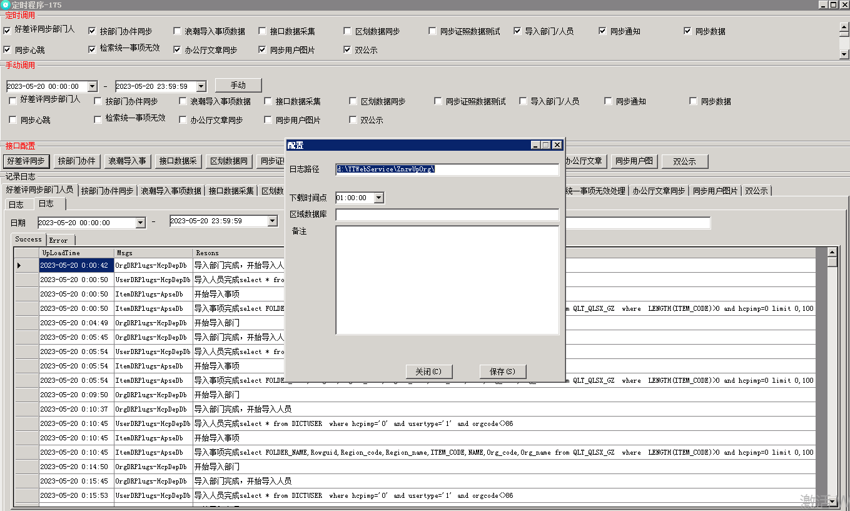Open the 接口数据采集 log tab

(231, 191)
